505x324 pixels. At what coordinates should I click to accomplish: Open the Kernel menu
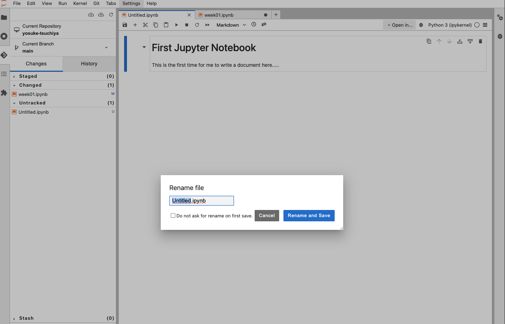point(80,4)
